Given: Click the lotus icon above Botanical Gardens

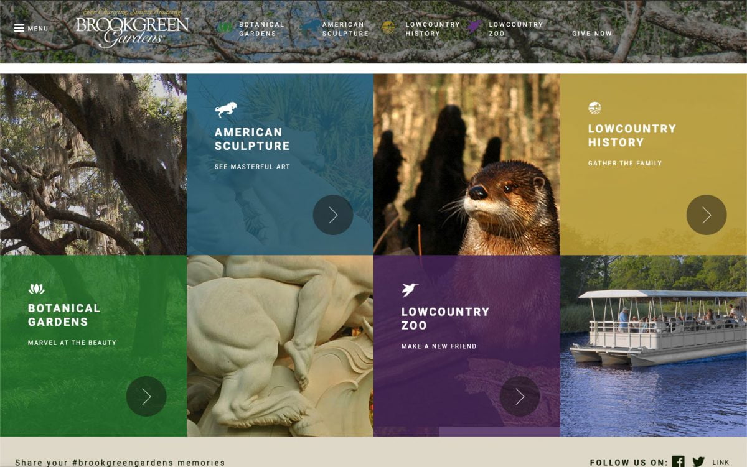Looking at the screenshot, I should (x=36, y=289).
